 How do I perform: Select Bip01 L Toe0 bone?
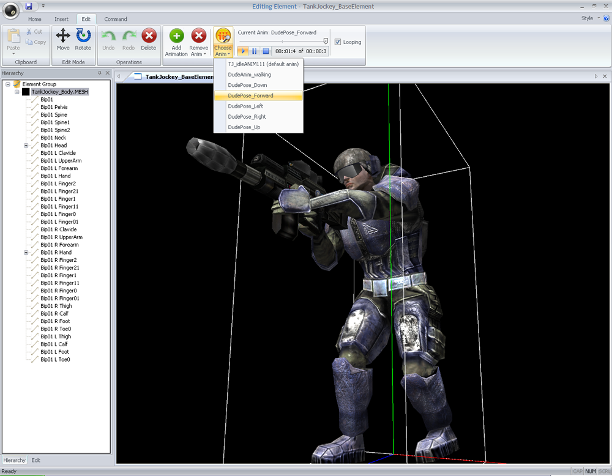(55, 360)
